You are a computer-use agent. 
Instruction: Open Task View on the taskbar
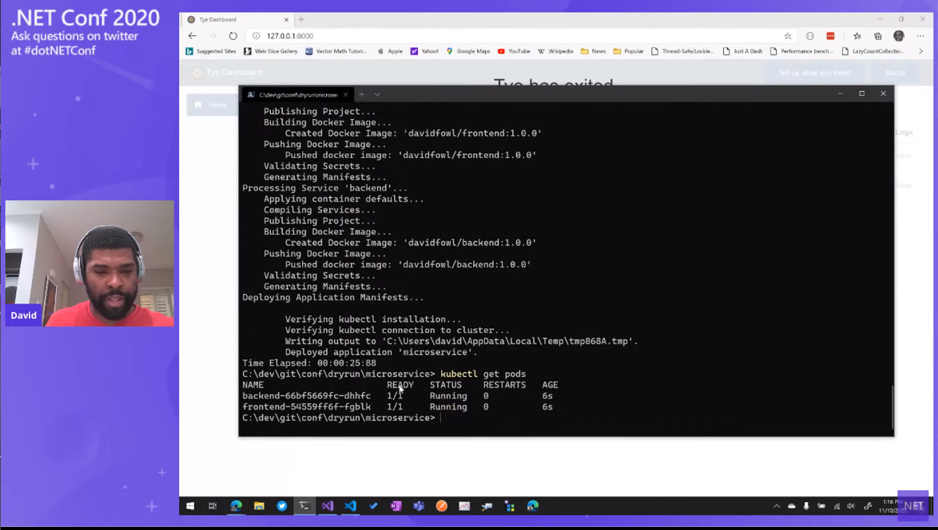(x=213, y=506)
